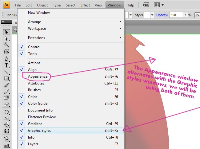
Task: Open the Type menu
Action: tap(57, 5)
